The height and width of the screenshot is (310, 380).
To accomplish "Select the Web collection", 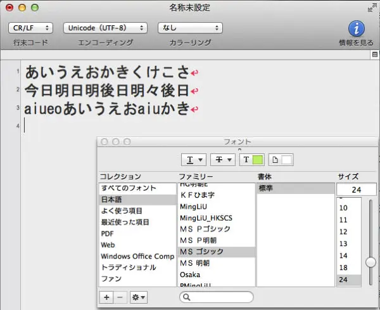I will 137,245.
